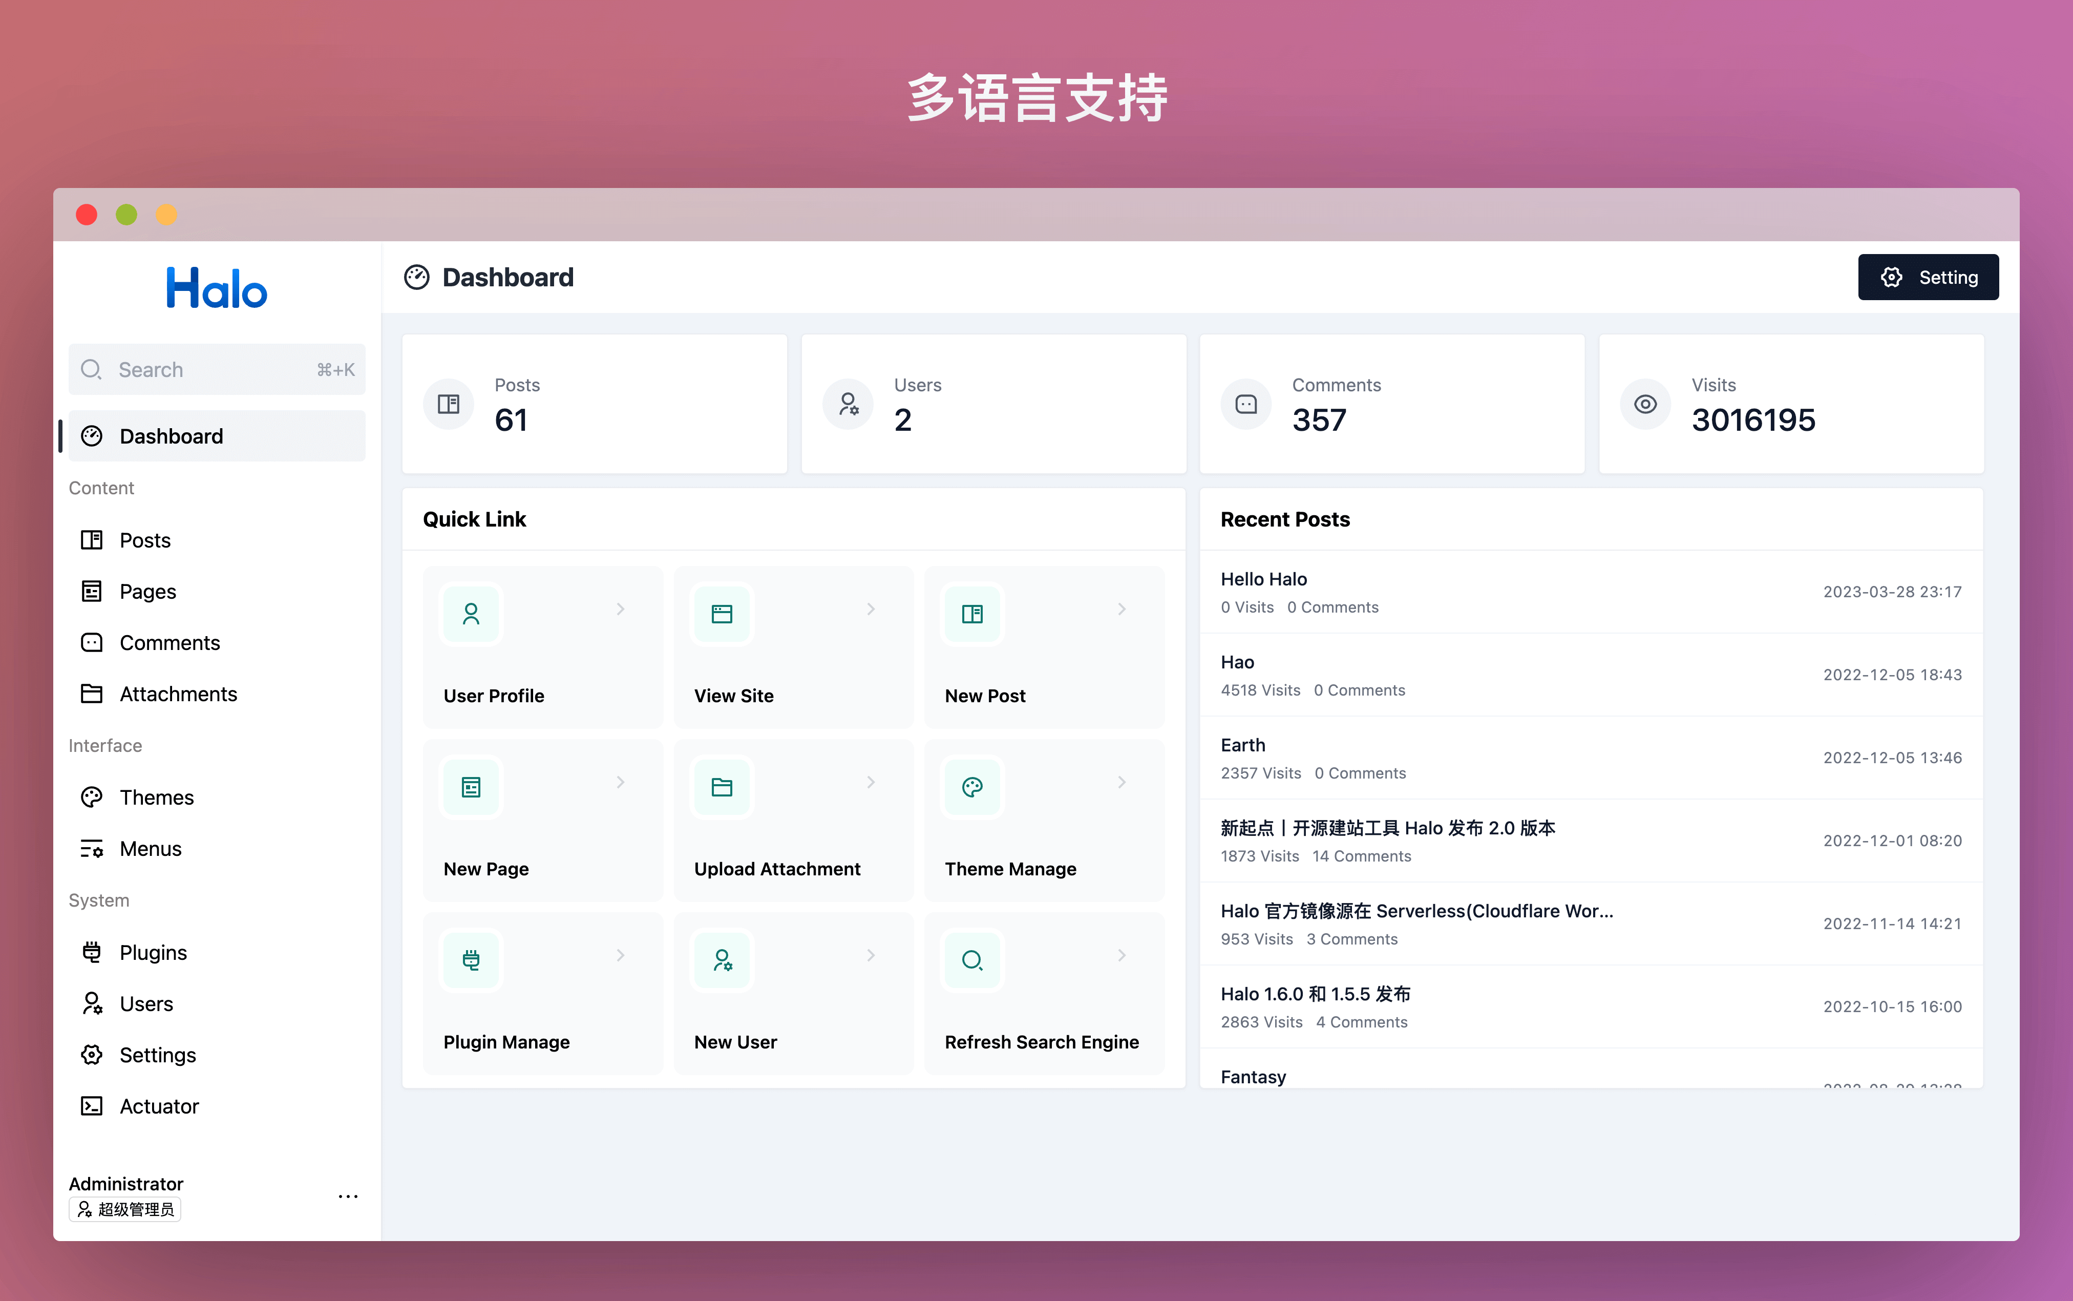Click the Comments card bubble icon
This screenshot has height=1301, width=2073.
click(1245, 405)
